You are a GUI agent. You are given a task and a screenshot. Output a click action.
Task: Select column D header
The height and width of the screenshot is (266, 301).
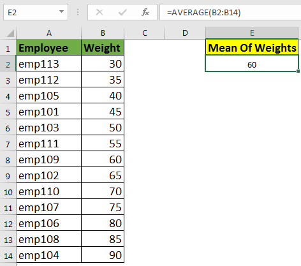[x=185, y=33]
